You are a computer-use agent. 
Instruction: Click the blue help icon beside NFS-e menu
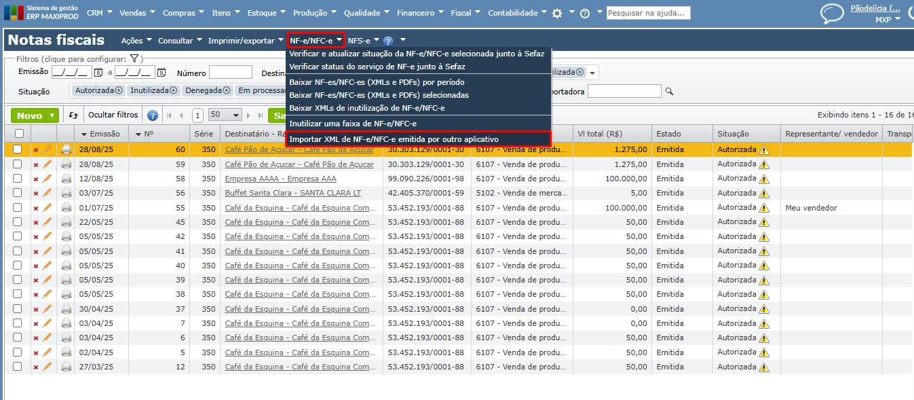(x=388, y=41)
